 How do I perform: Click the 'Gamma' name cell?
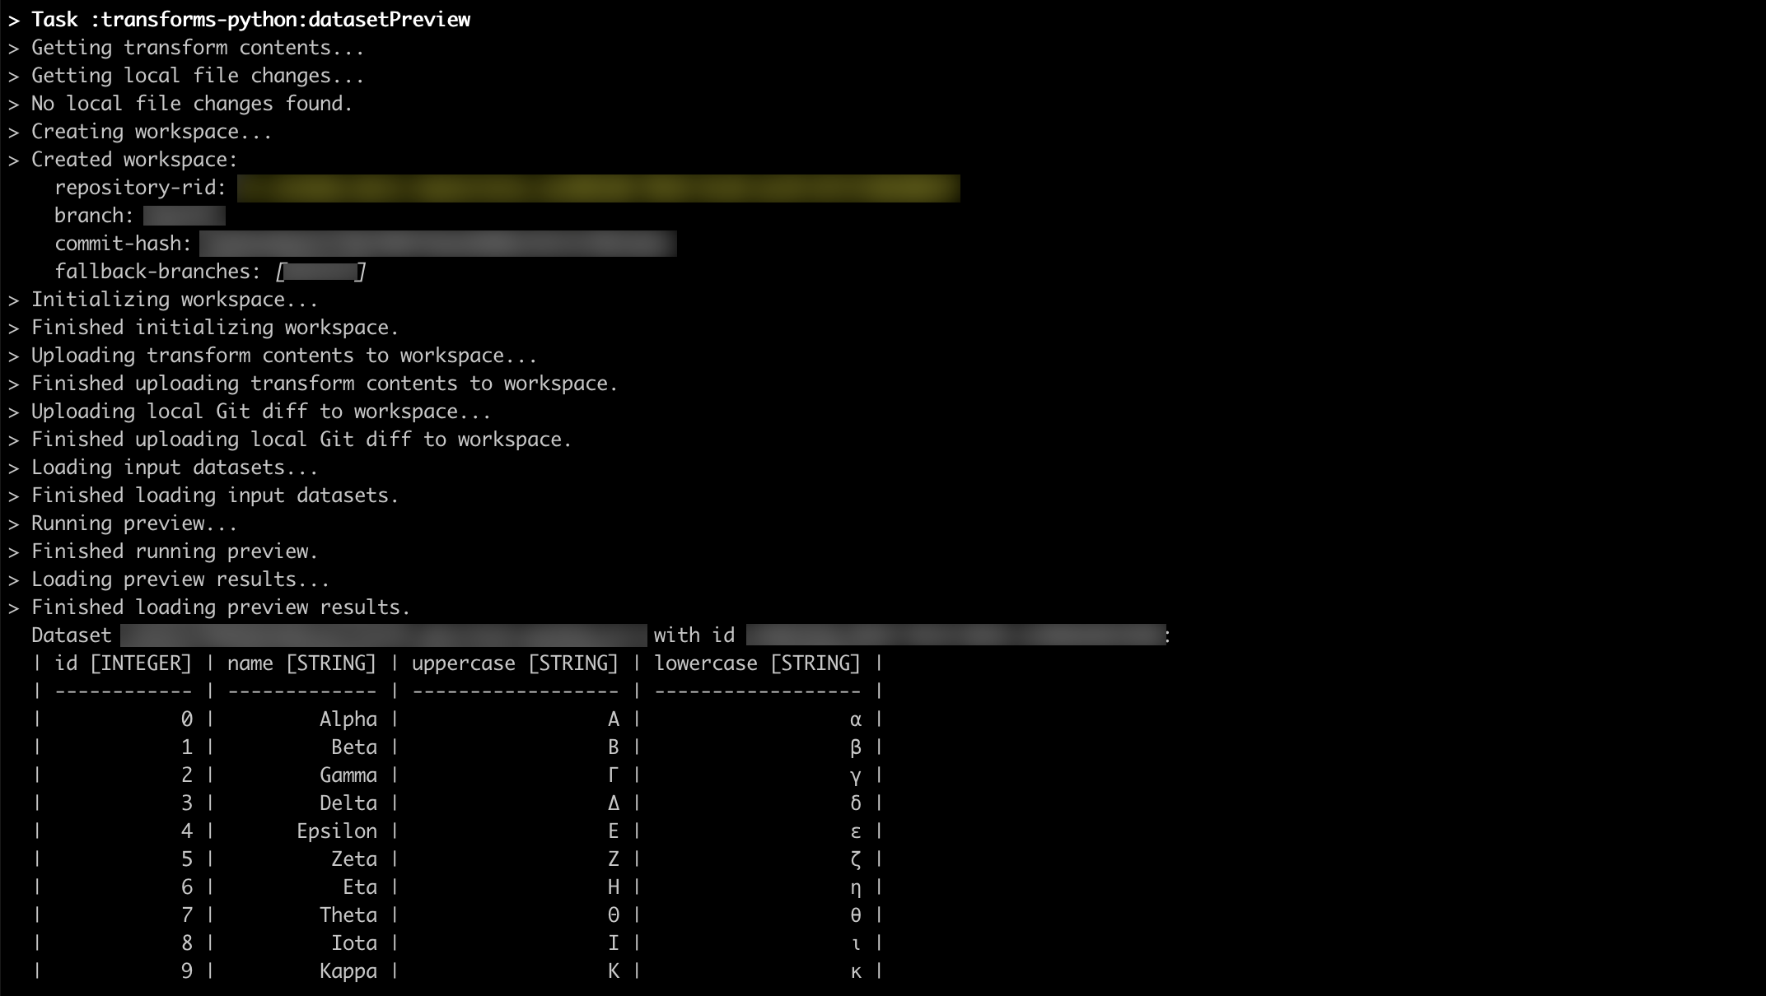348,775
